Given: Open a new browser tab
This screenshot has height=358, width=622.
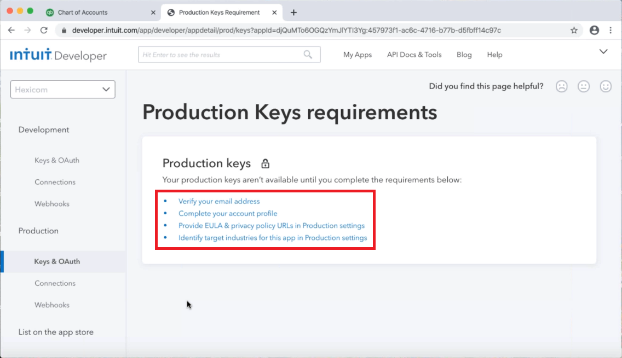Looking at the screenshot, I should [293, 13].
